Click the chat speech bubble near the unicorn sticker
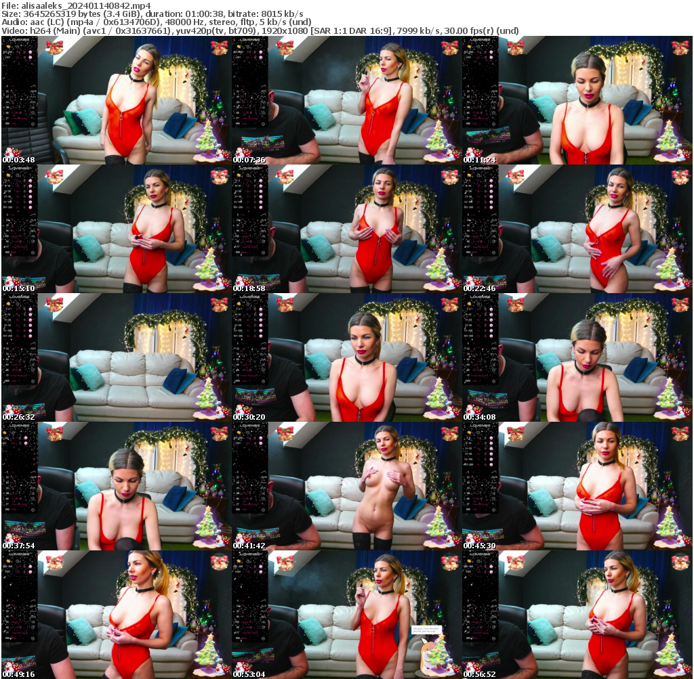The width and height of the screenshot is (694, 679). click(427, 630)
